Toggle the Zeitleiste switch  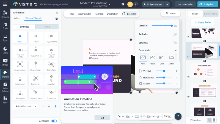(54, 121)
